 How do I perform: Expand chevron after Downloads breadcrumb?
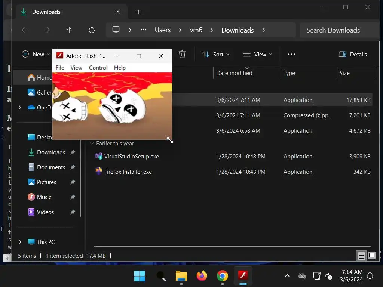point(264,30)
